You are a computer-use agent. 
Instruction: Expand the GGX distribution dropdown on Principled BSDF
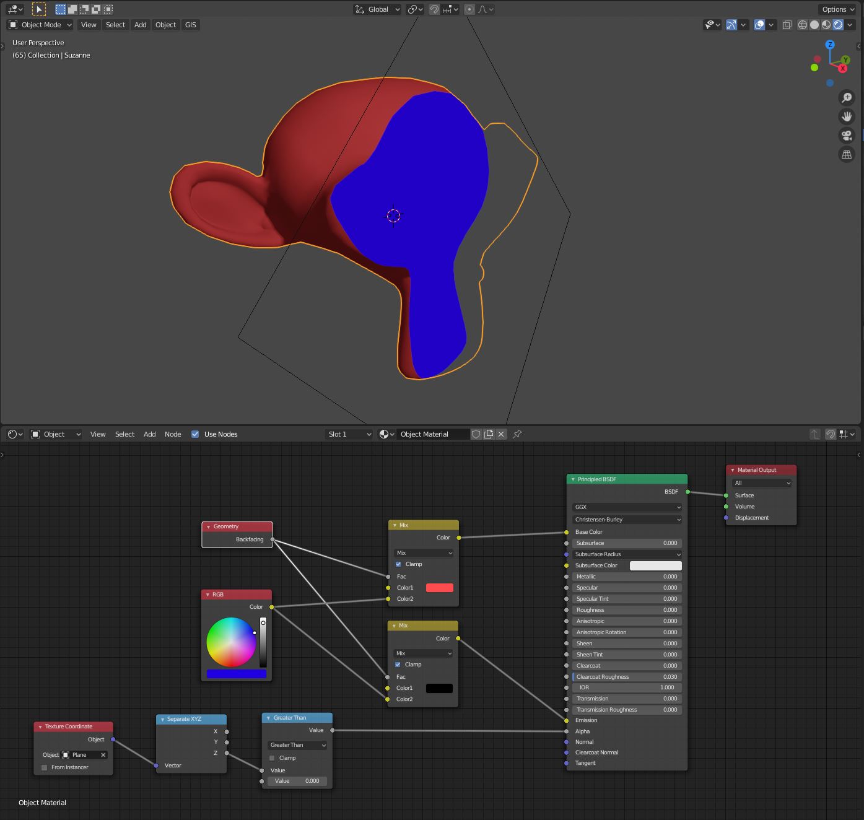626,507
